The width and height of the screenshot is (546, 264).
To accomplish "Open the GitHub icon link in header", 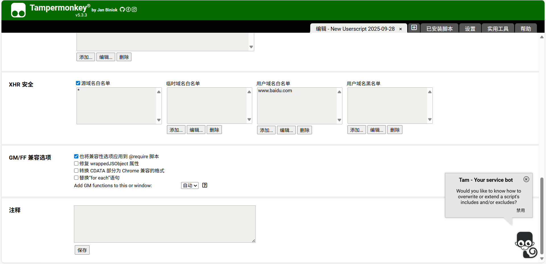I will tap(122, 9).
